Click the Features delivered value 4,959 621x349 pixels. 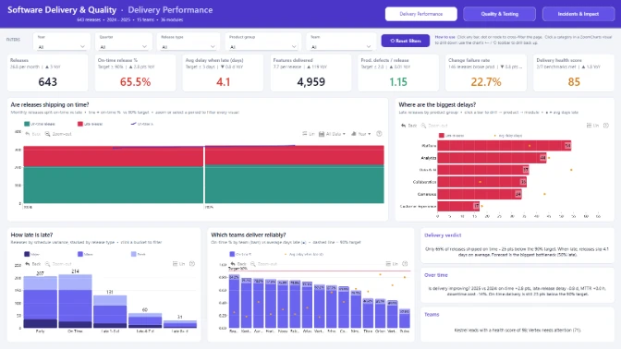(311, 82)
